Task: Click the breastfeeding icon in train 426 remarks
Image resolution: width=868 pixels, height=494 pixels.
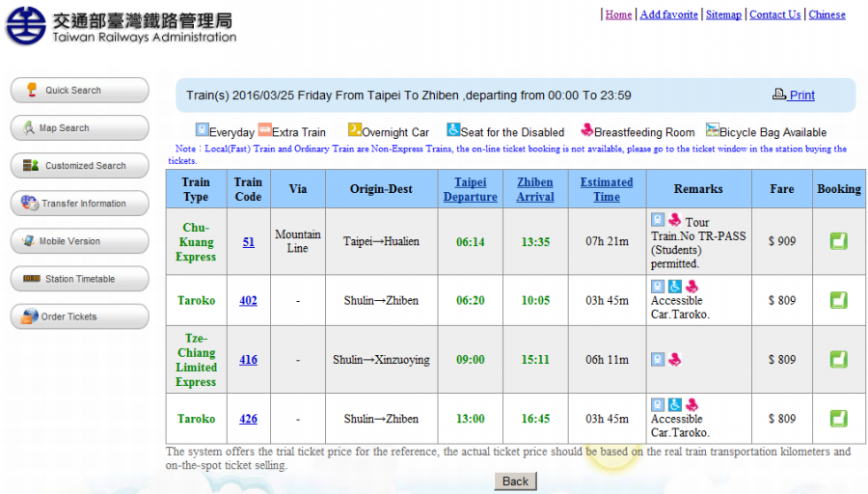Action: (x=692, y=405)
